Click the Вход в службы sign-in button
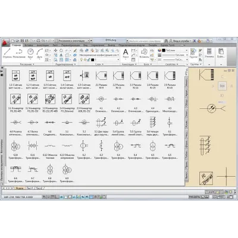238x238 pixels. pos(180,40)
